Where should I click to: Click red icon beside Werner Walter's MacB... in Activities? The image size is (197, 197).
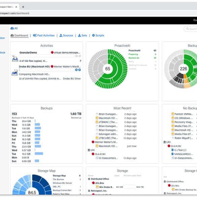pos(52,66)
